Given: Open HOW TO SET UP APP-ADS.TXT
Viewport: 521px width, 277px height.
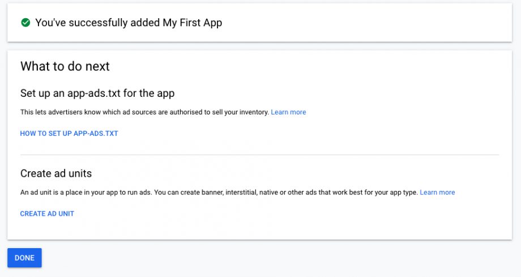Looking at the screenshot, I should (x=69, y=134).
